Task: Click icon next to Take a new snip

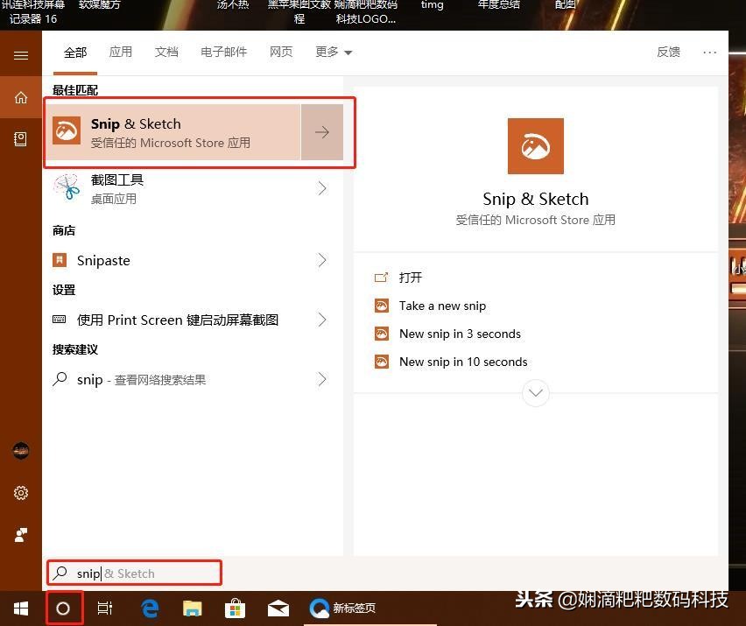Action: 382,306
